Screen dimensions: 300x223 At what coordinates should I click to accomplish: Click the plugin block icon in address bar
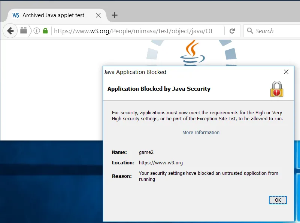24,31
